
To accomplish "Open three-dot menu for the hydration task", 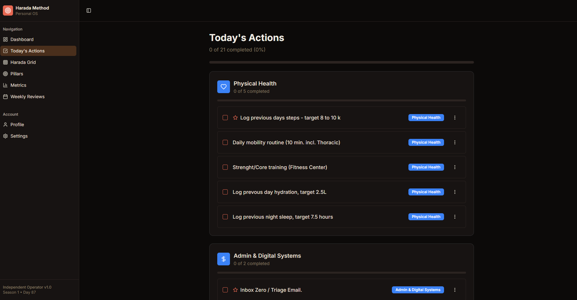I will (455, 192).
